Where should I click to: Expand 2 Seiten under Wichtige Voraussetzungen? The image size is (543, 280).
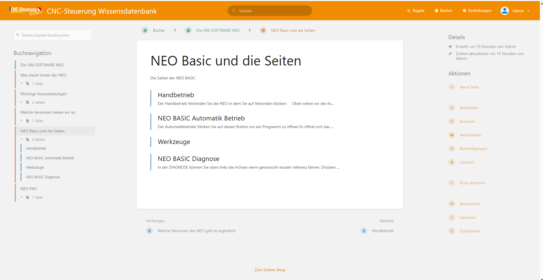tap(22, 102)
